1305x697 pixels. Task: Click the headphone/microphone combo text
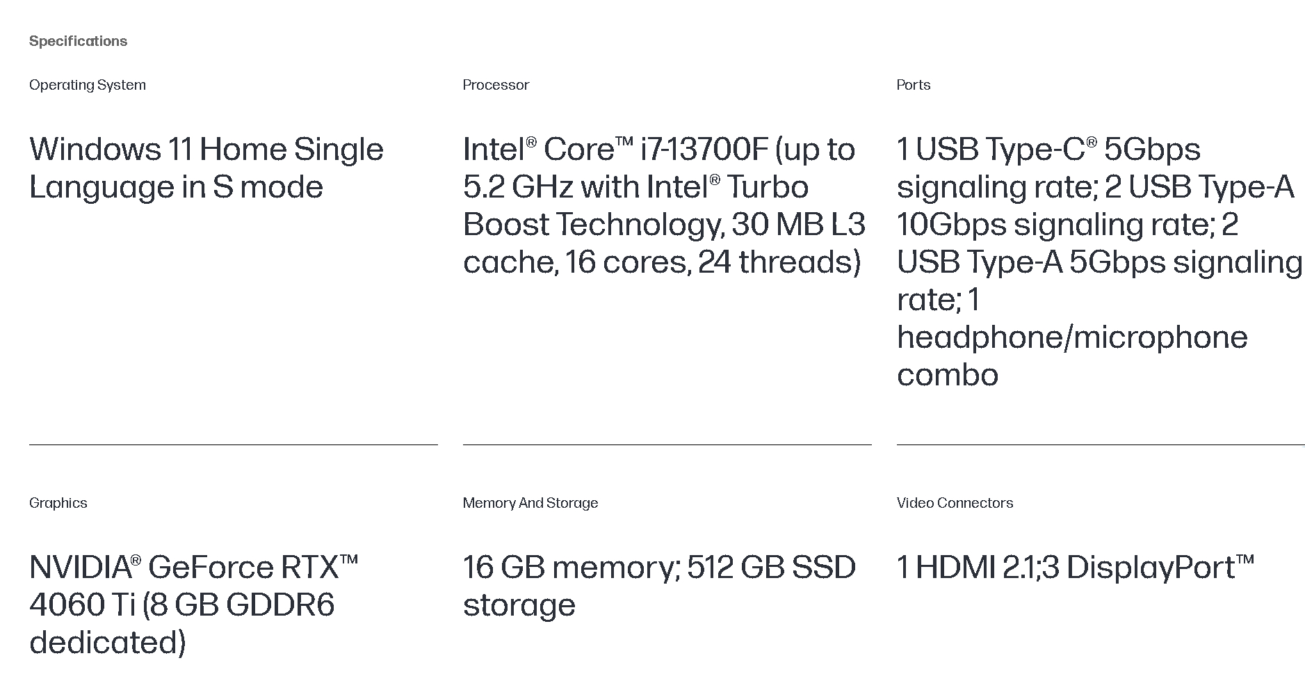pos(1072,356)
